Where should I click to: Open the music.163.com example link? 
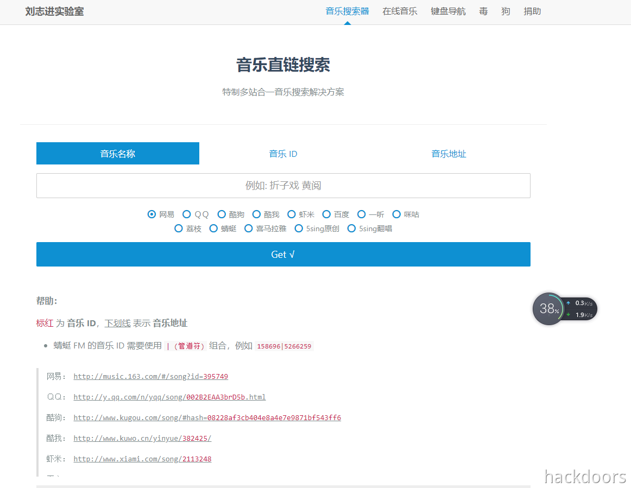(150, 377)
